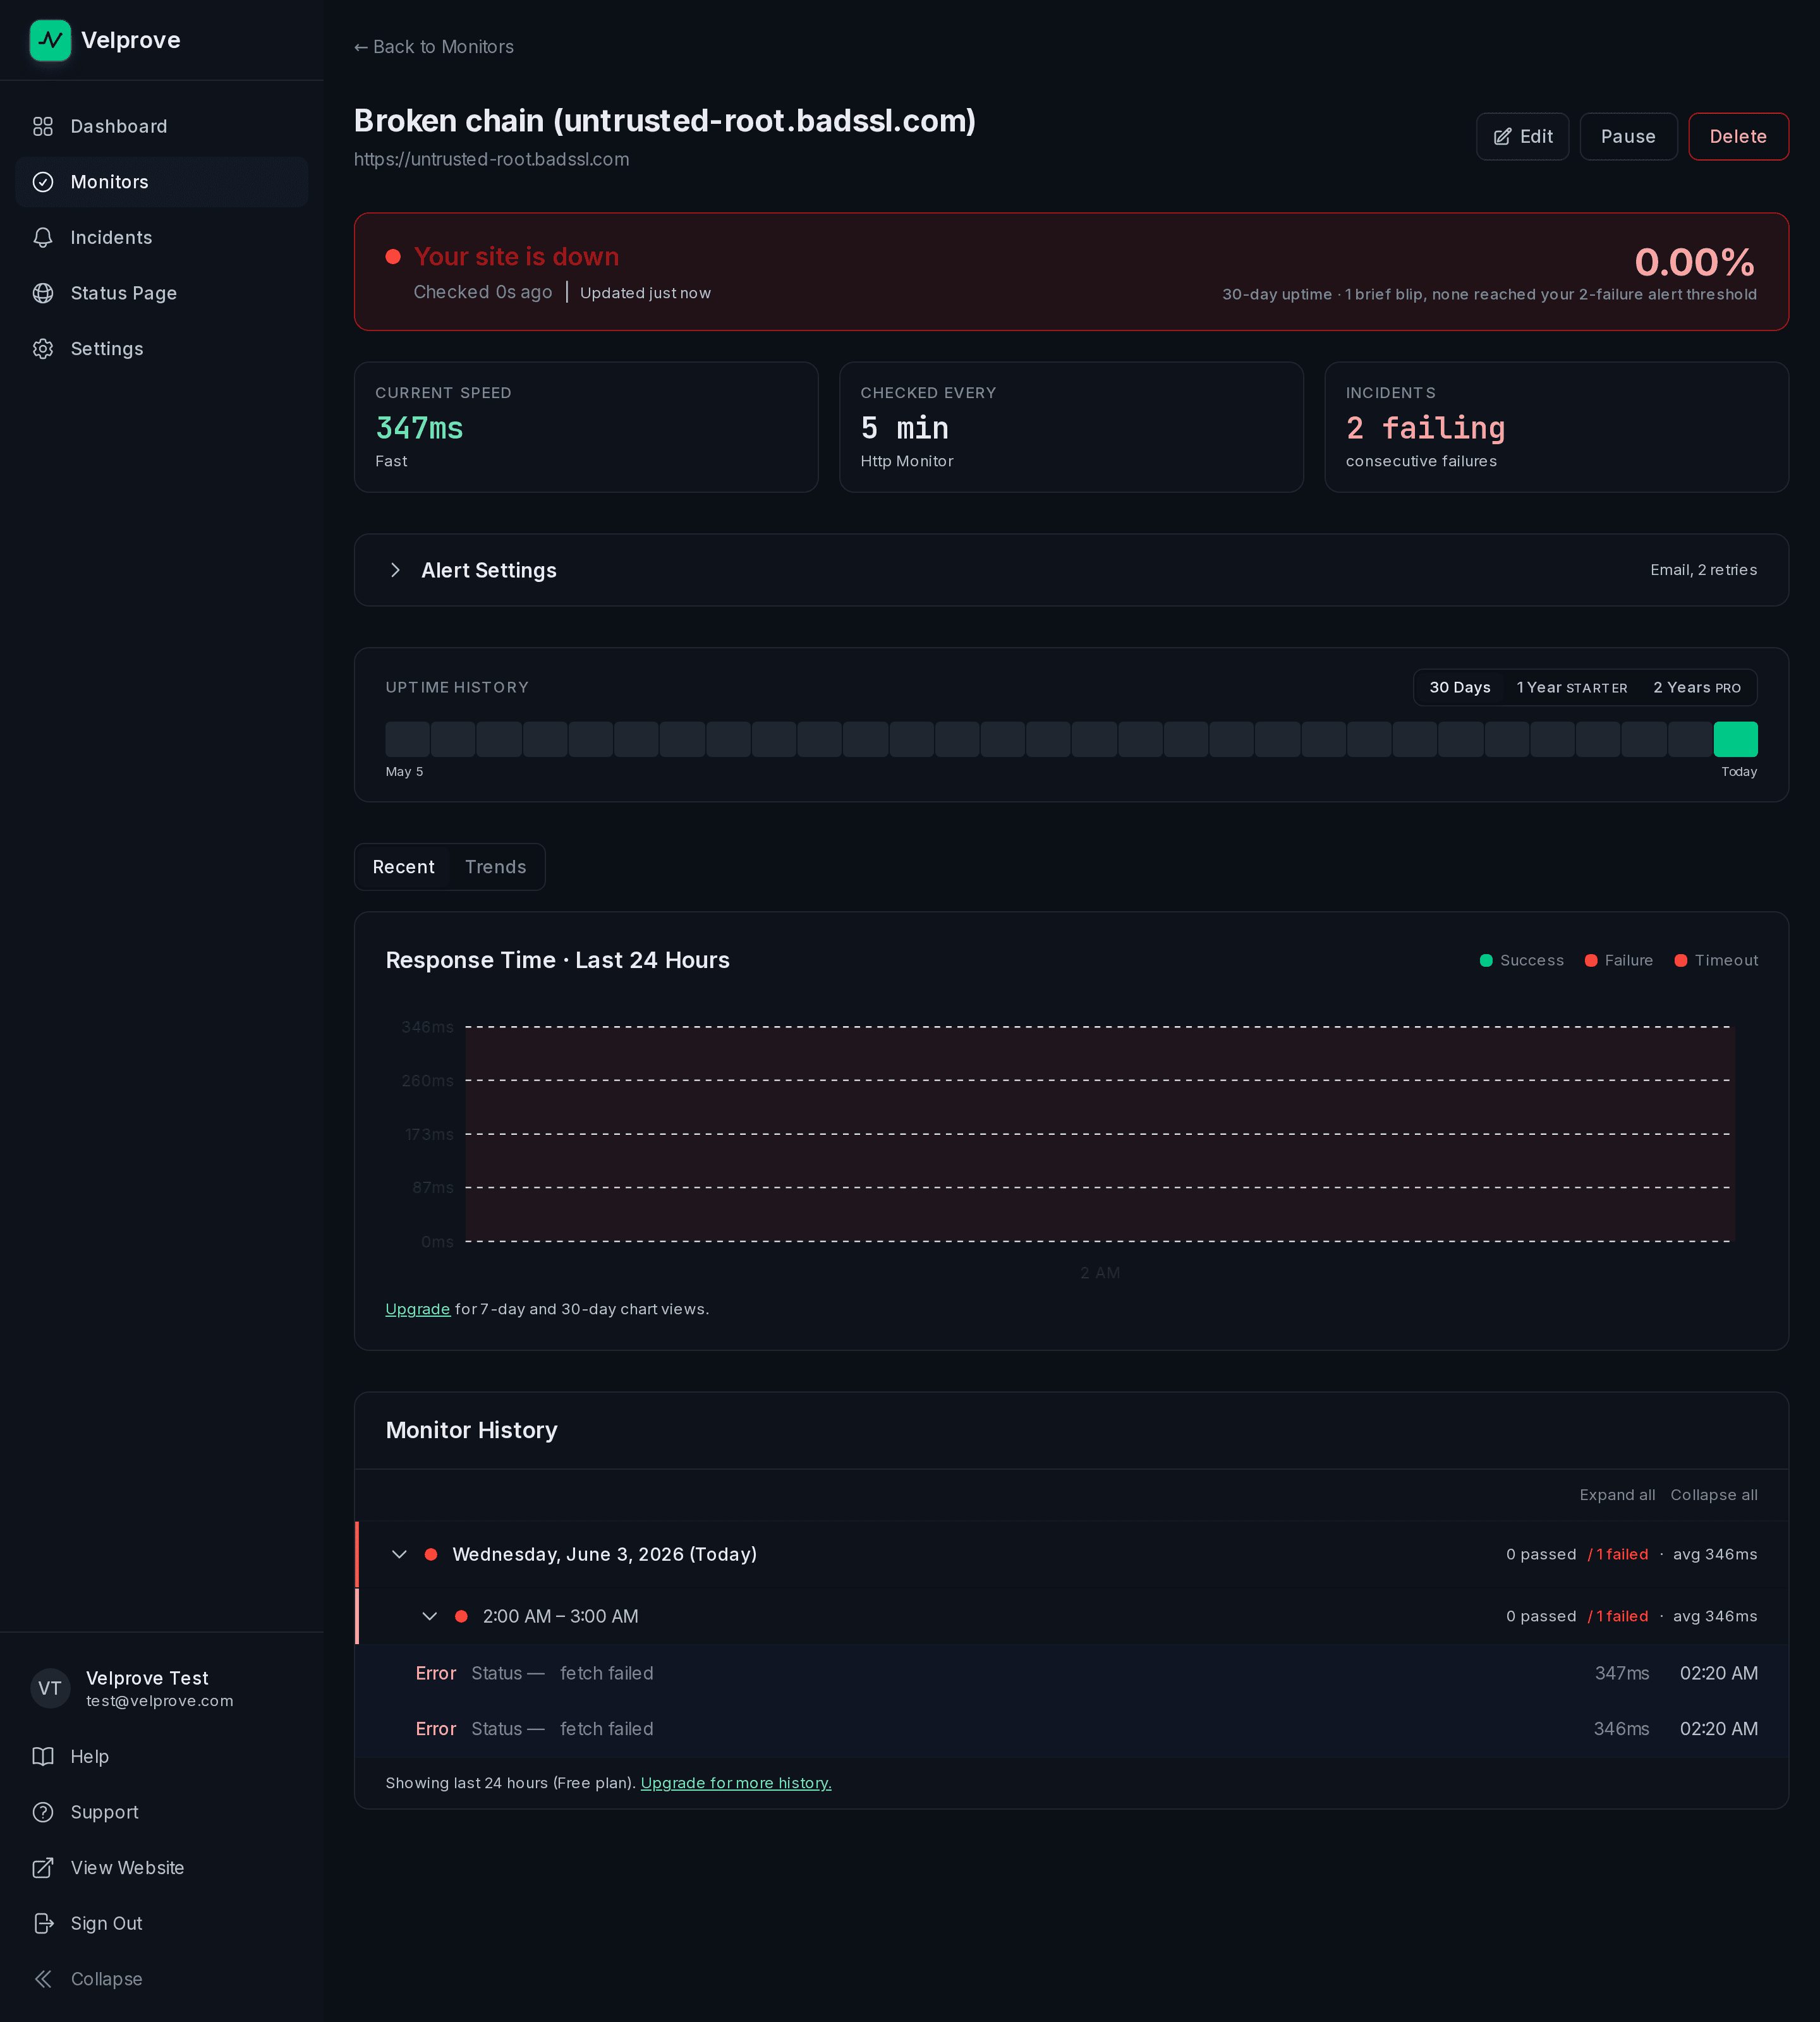This screenshot has height=2022, width=1820.
Task: Click the untrusted-root.badssl.com URL
Action: [x=491, y=159]
